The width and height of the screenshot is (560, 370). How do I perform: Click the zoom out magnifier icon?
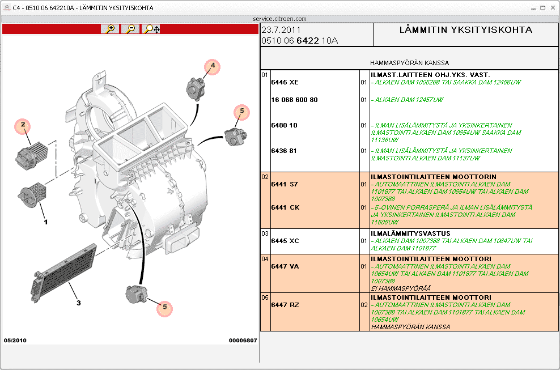click(x=130, y=29)
